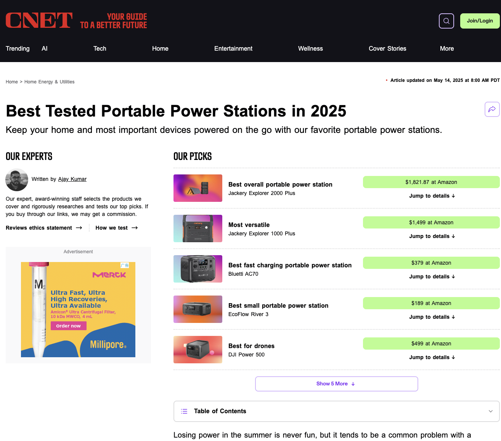Open the How we test link
Image resolution: width=501 pixels, height=441 pixels.
pyautogui.click(x=117, y=228)
